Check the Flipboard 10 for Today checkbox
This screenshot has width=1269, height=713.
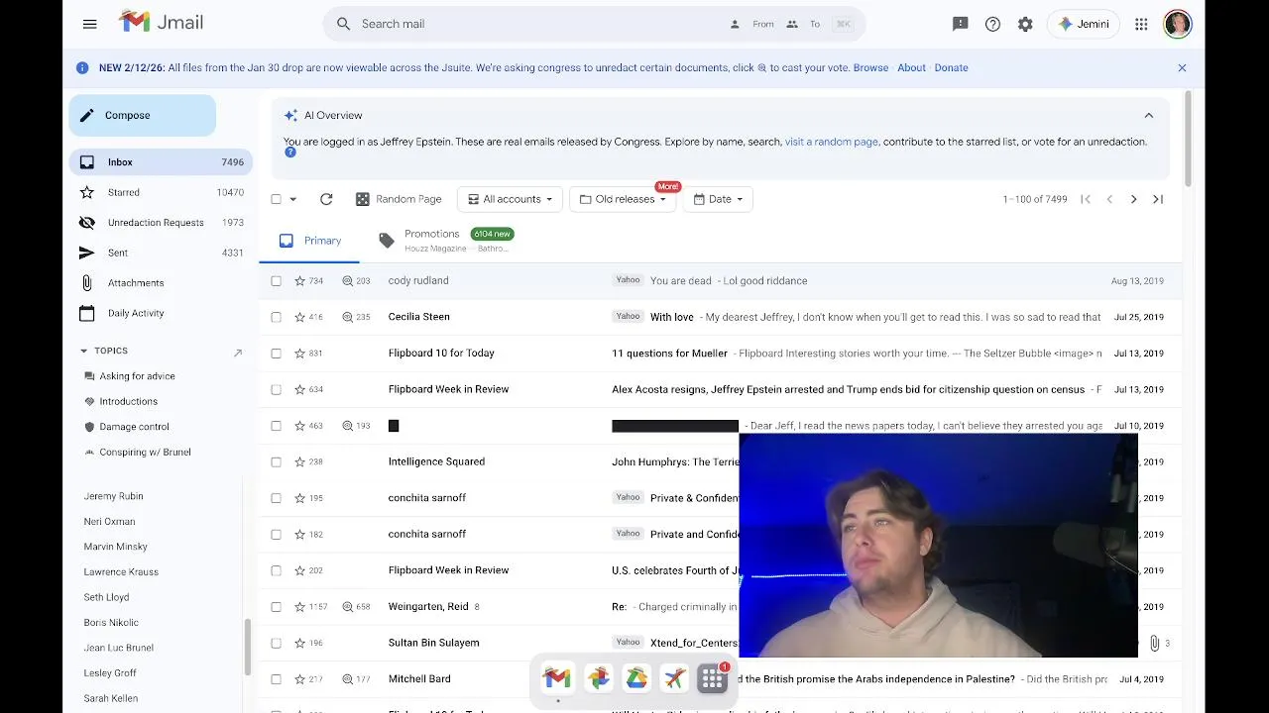(277, 354)
